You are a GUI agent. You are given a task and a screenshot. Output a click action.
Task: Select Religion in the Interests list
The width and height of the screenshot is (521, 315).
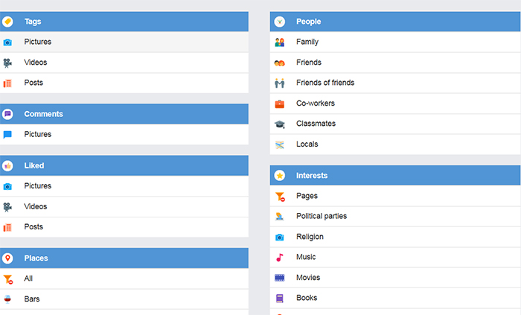pos(310,237)
